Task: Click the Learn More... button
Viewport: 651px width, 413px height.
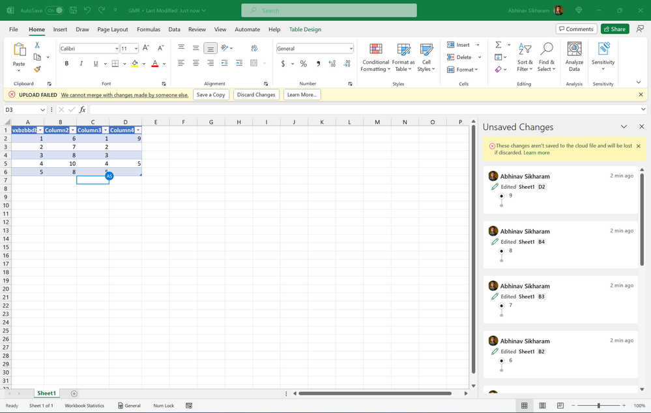Action: (x=302, y=94)
